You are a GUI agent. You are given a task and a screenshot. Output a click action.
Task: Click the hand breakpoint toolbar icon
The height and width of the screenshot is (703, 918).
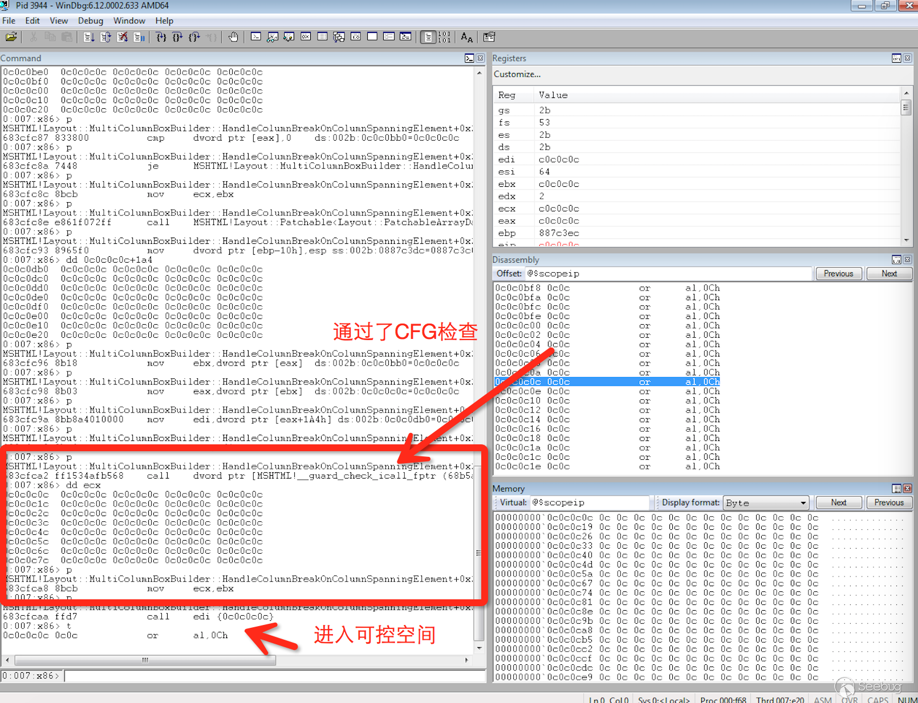pos(233,37)
